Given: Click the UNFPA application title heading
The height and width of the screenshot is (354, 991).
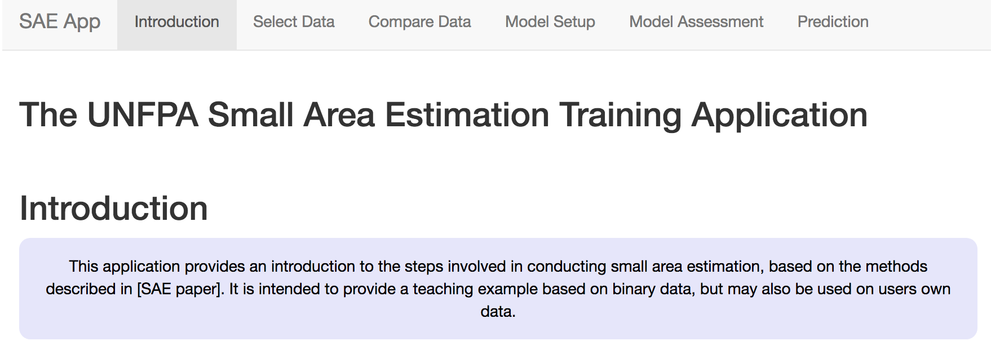Looking at the screenshot, I should coord(443,115).
